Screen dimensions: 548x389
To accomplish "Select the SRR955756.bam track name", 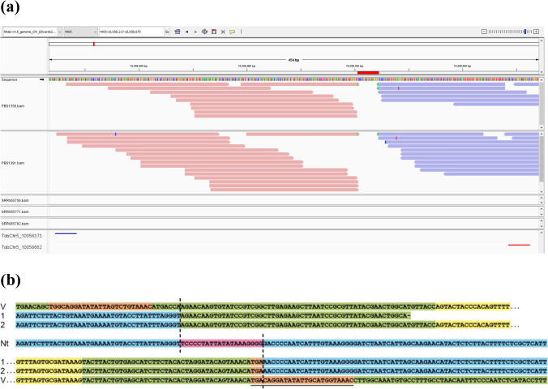I will tap(15, 201).
